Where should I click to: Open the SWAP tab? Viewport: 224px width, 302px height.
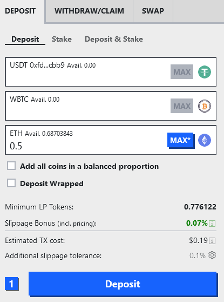(x=153, y=11)
